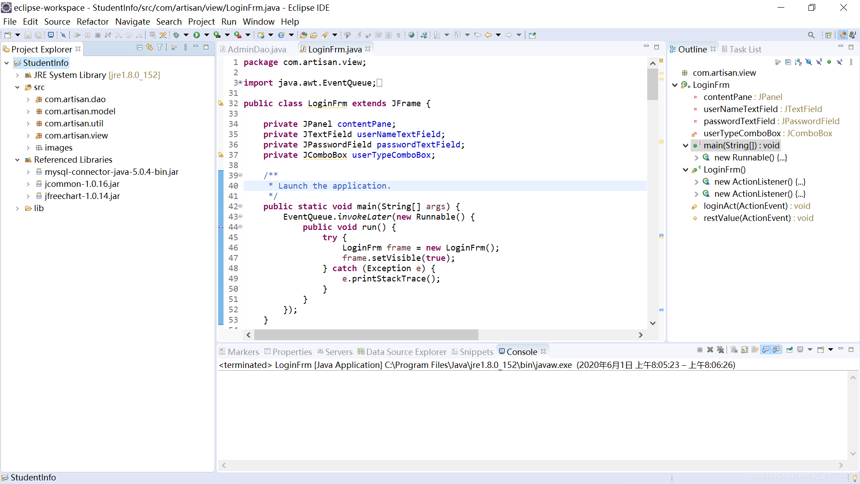This screenshot has height=484, width=860.
Task: Click the Open Perspective icon
Action: tap(828, 35)
